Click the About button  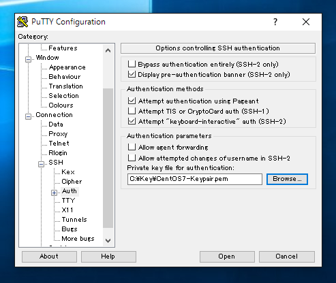point(49,256)
